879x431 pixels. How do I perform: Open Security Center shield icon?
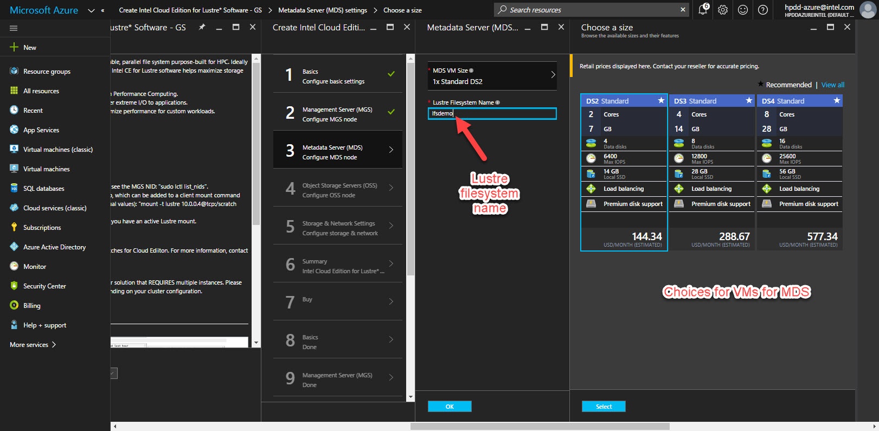(14, 286)
